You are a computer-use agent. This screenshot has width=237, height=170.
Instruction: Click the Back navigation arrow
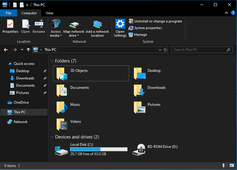pos(6,50)
